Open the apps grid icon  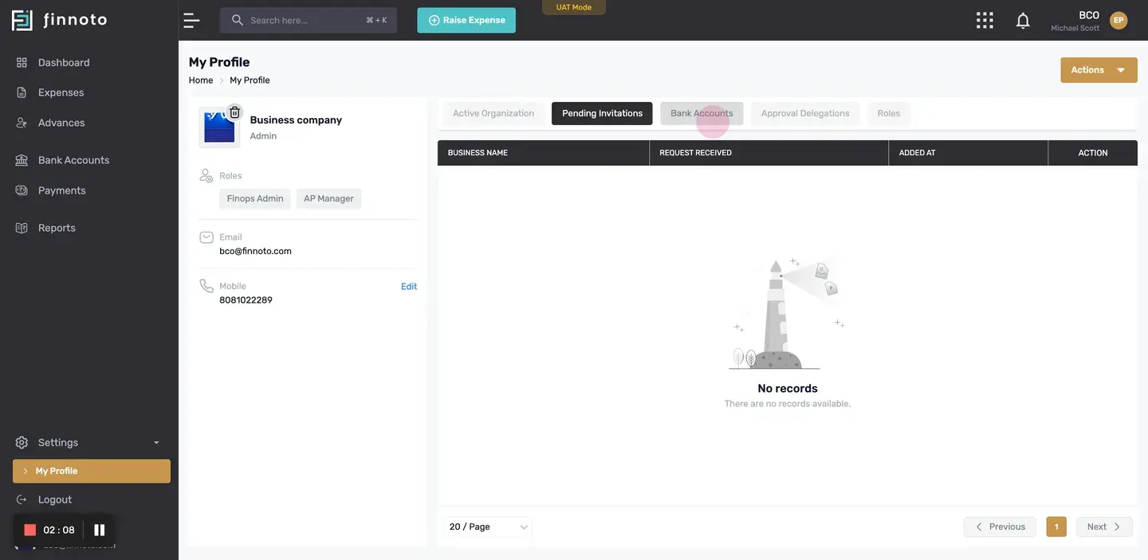click(x=985, y=21)
